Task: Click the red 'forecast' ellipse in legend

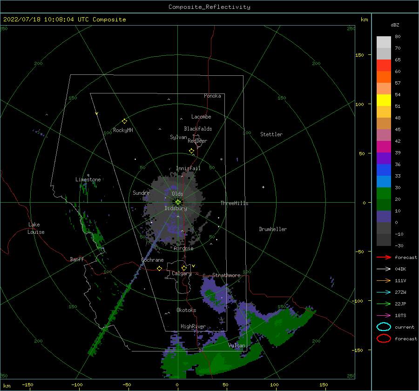Action: 384,338
